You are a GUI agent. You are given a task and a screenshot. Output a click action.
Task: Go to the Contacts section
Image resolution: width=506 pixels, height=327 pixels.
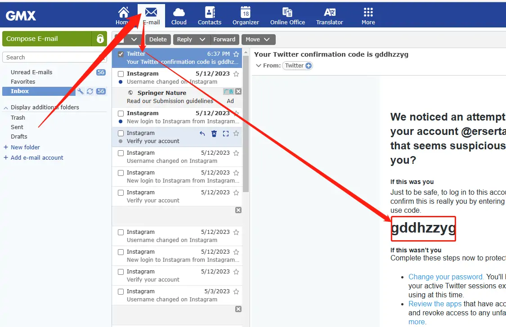210,16
